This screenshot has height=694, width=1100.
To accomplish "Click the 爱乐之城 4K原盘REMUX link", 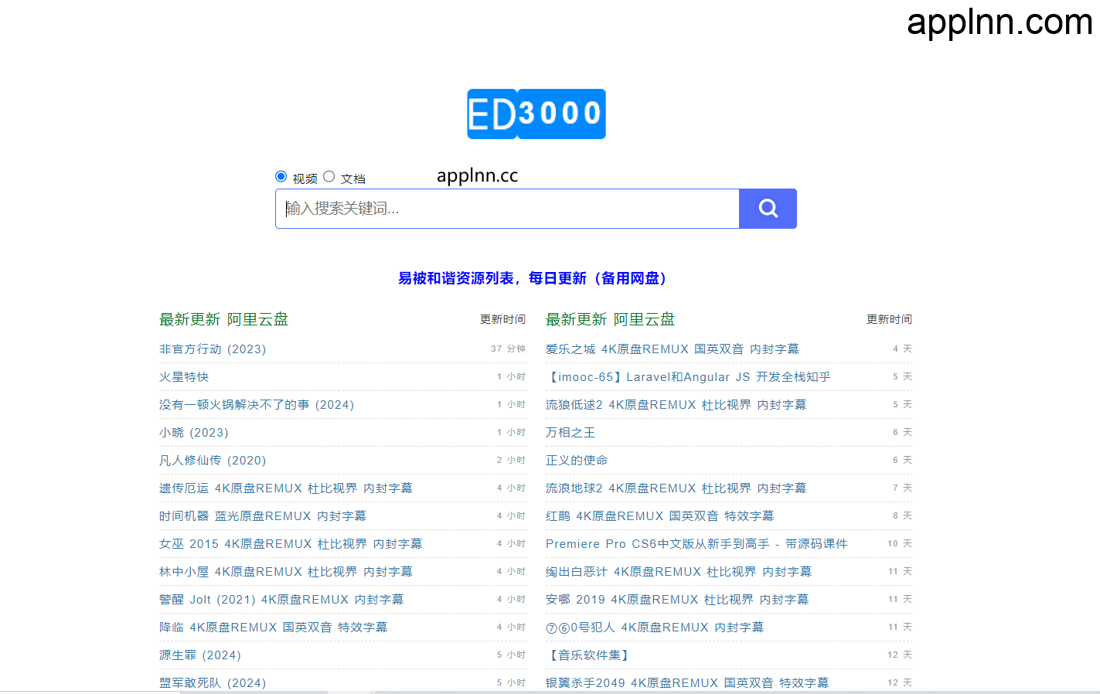I will point(673,349).
